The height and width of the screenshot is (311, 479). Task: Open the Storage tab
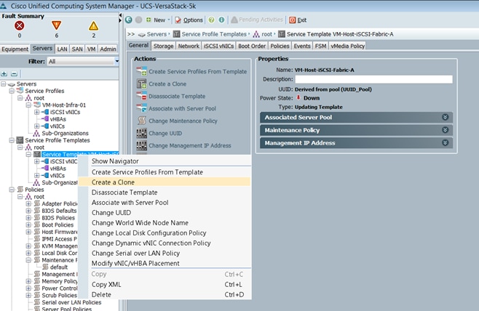(x=164, y=46)
